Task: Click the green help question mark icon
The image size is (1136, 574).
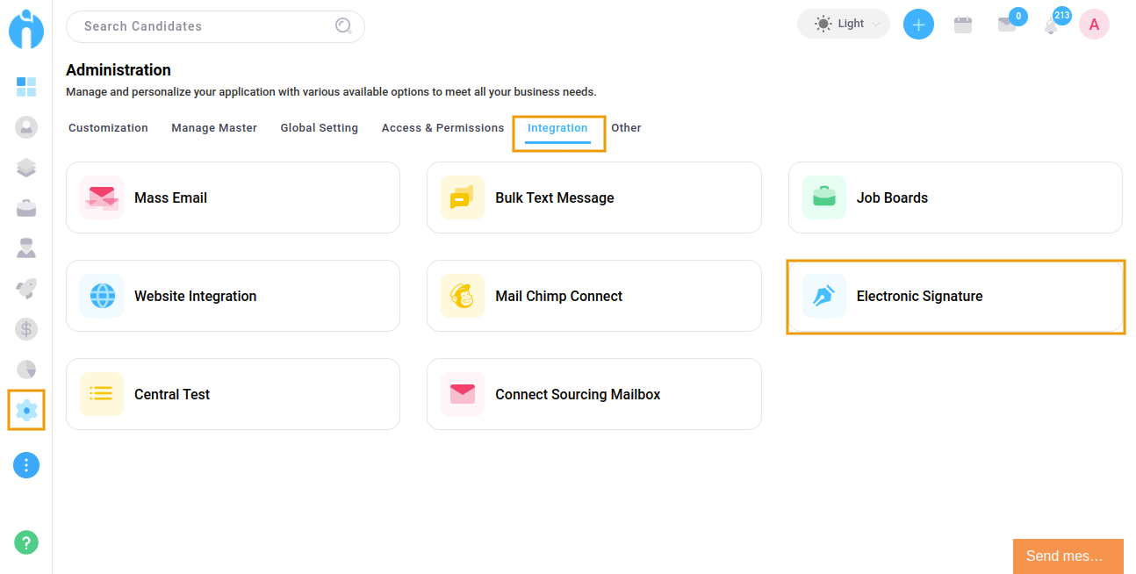Action: tap(26, 542)
